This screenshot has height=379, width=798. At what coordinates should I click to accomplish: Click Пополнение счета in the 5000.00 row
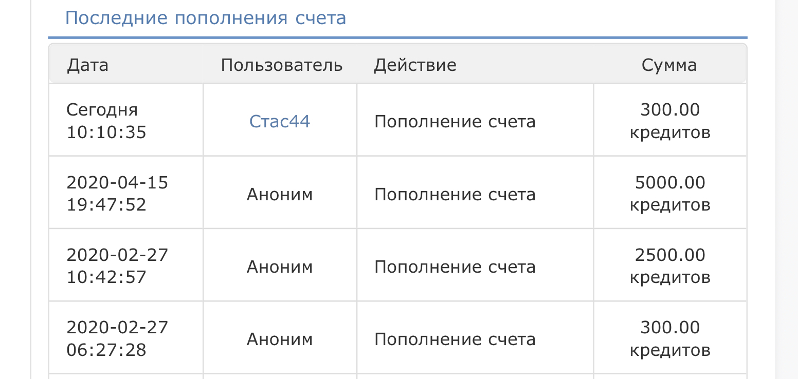[455, 194]
